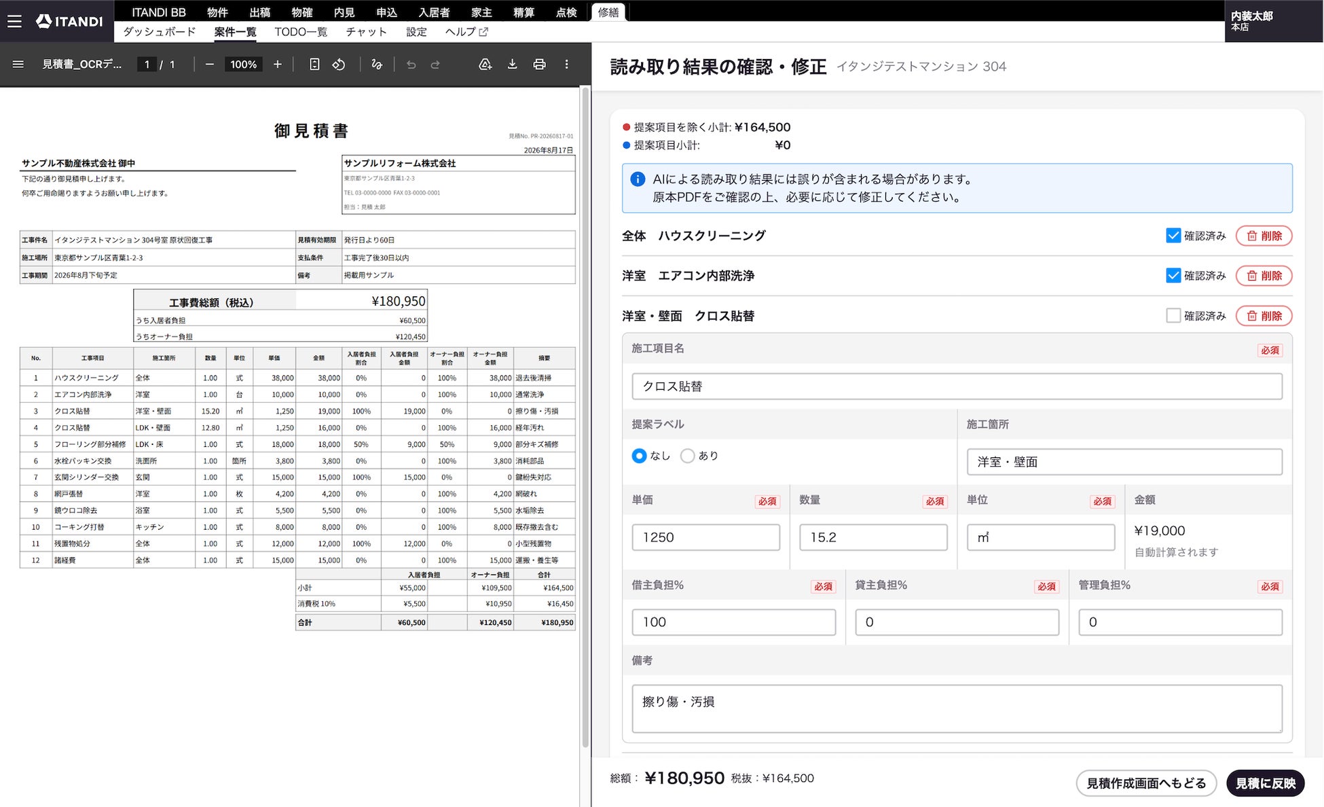
Task: Click the 備考 text area
Action: tap(957, 709)
